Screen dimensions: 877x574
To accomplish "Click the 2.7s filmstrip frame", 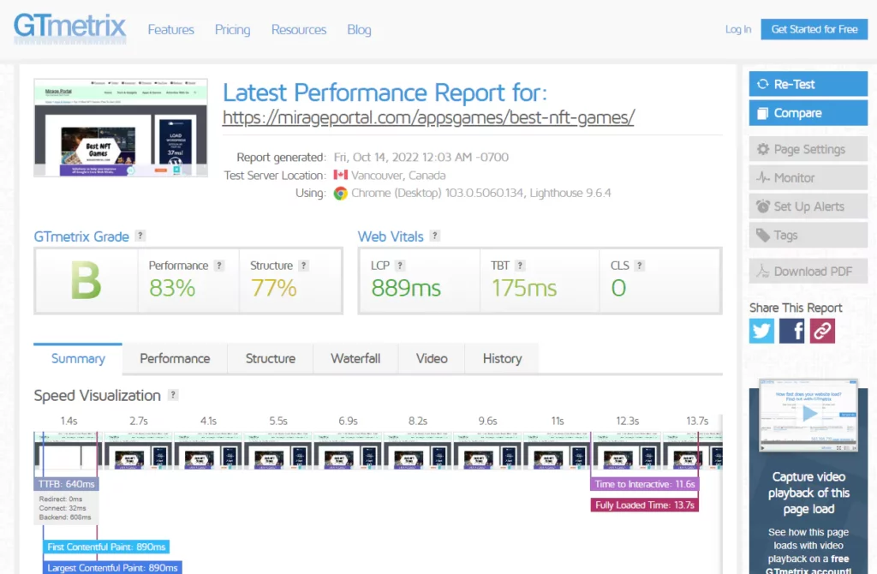I will click(139, 451).
